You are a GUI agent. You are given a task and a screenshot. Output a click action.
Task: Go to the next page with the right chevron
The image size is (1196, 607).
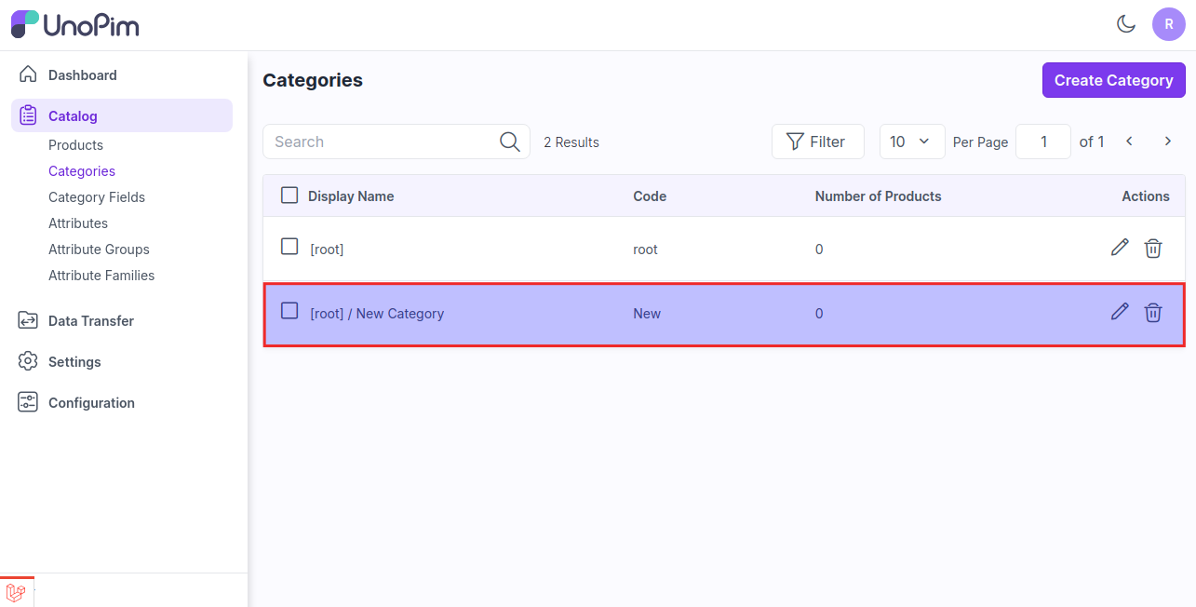click(1167, 142)
